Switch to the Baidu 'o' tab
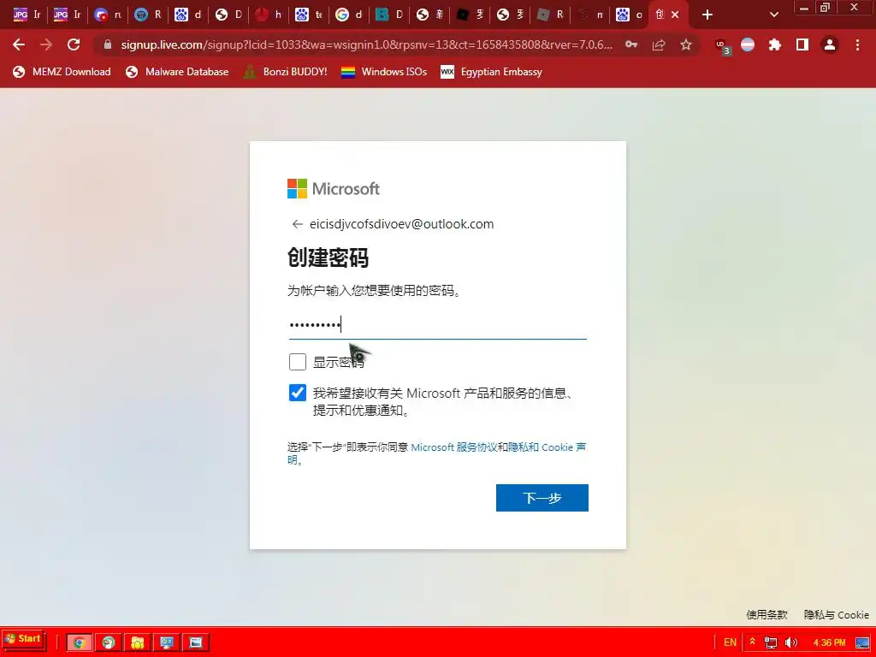This screenshot has height=657, width=876. pyautogui.click(x=630, y=15)
